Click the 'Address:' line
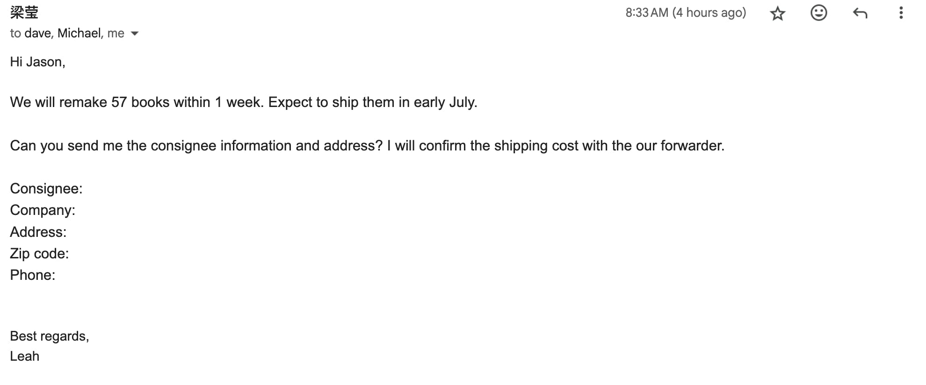Image resolution: width=926 pixels, height=385 pixels. click(x=38, y=232)
